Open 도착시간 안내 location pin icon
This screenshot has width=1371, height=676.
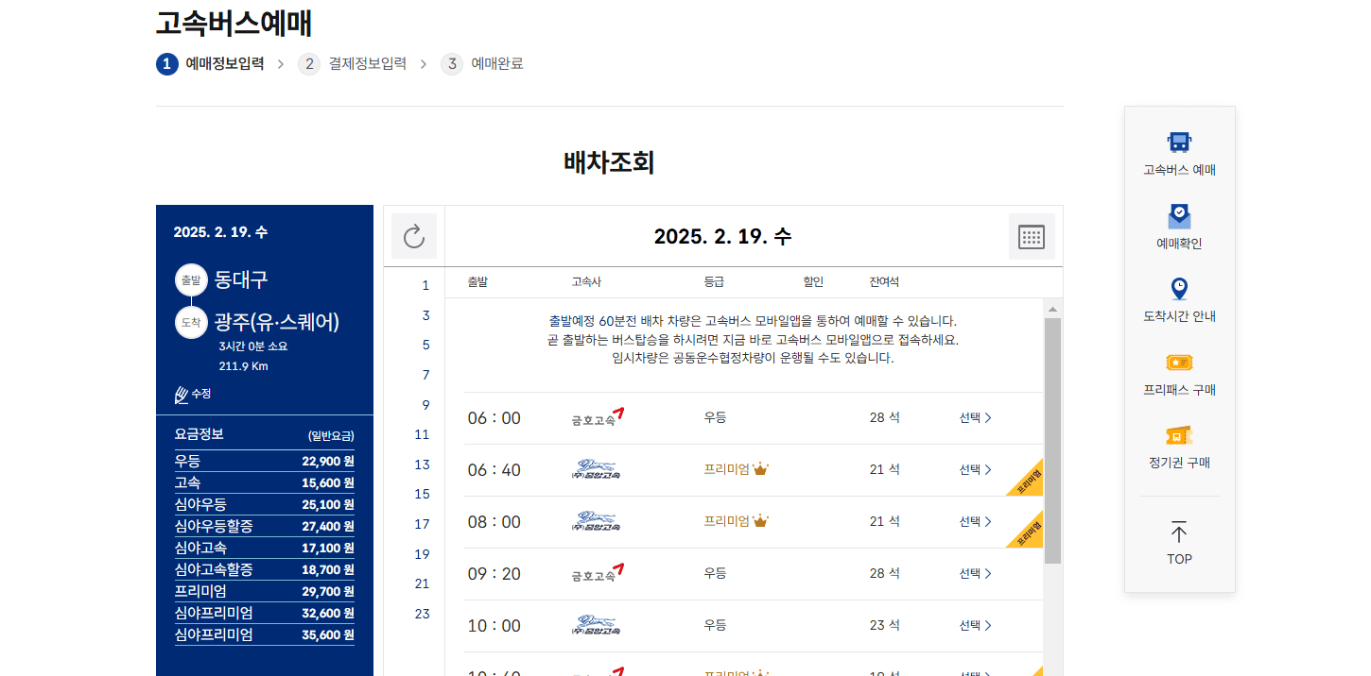[x=1179, y=289]
